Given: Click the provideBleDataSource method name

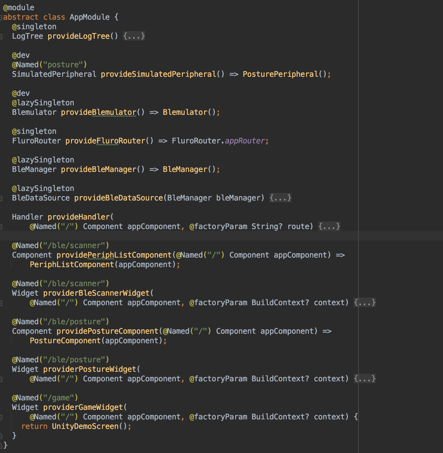Looking at the screenshot, I should tap(119, 198).
